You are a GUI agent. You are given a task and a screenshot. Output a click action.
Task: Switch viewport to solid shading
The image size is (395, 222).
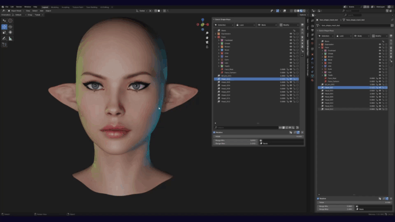coord(299,11)
